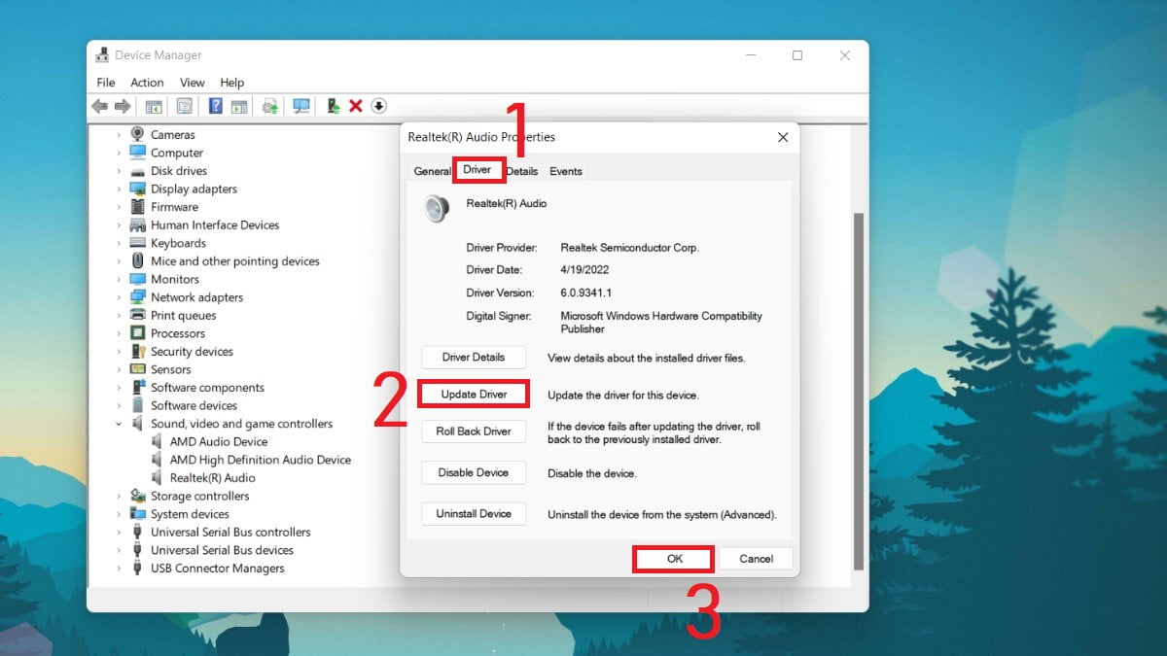Click the Roll Back Driver button
1167x656 pixels.
tap(474, 432)
